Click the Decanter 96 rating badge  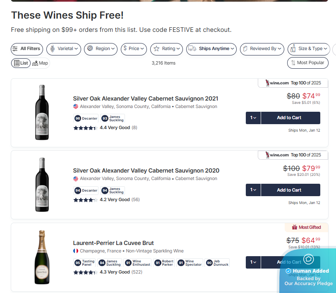pos(86,118)
